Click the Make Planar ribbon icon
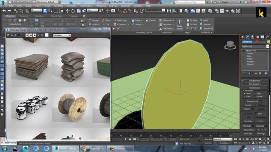 click(180, 24)
